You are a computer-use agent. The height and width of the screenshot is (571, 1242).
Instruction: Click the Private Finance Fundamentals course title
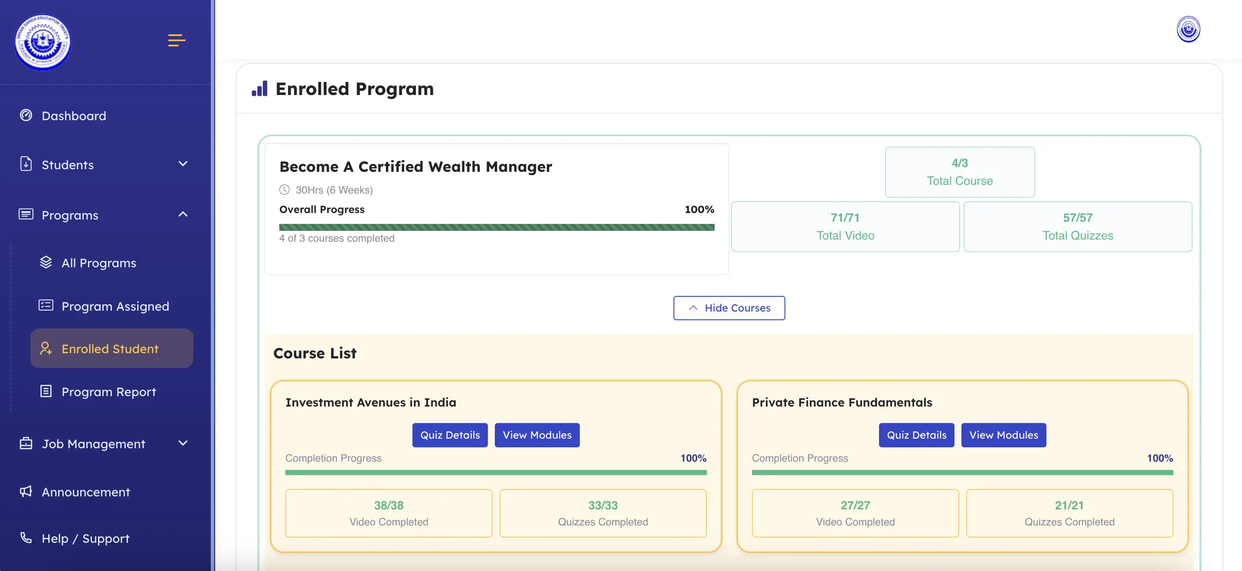842,402
